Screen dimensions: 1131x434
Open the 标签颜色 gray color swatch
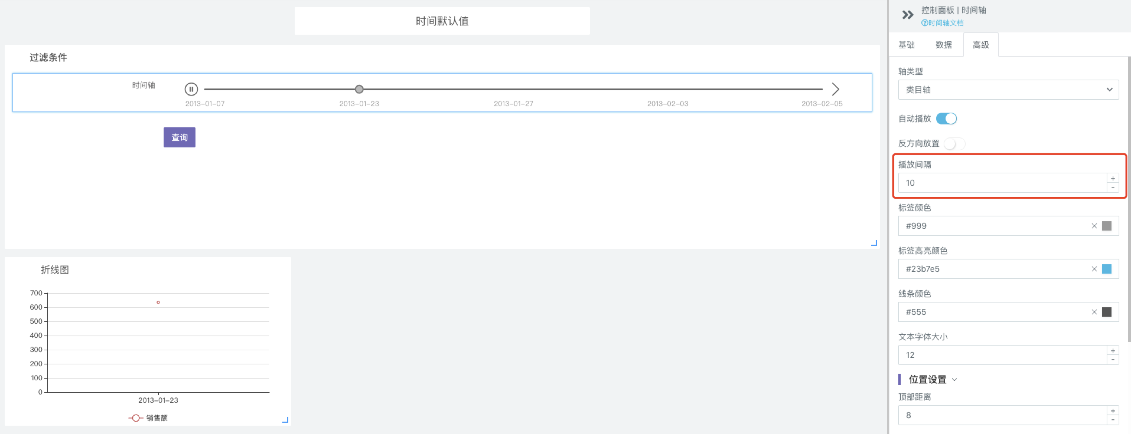coord(1106,226)
